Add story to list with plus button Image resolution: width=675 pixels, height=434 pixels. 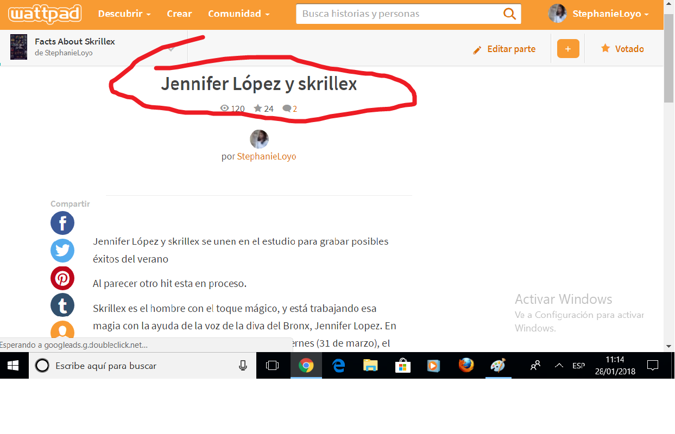(568, 49)
